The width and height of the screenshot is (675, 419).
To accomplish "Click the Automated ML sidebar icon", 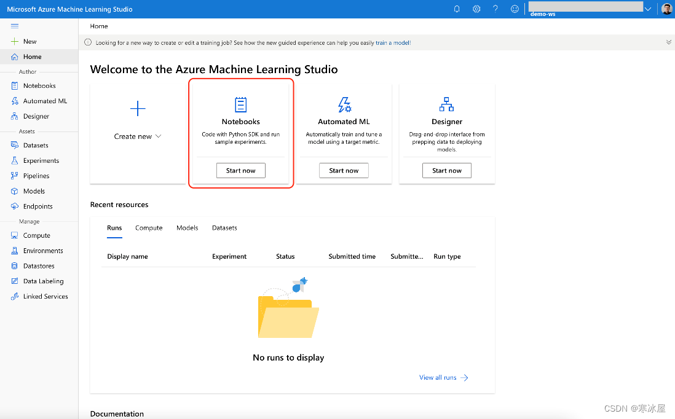I will (15, 101).
